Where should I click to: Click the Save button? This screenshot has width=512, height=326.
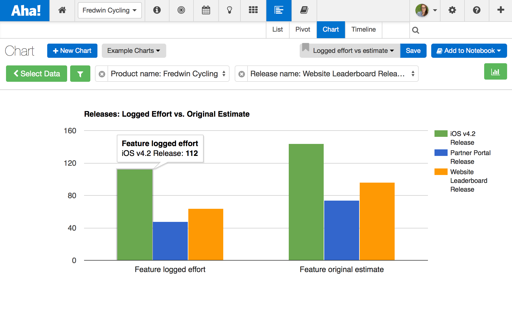coord(413,51)
